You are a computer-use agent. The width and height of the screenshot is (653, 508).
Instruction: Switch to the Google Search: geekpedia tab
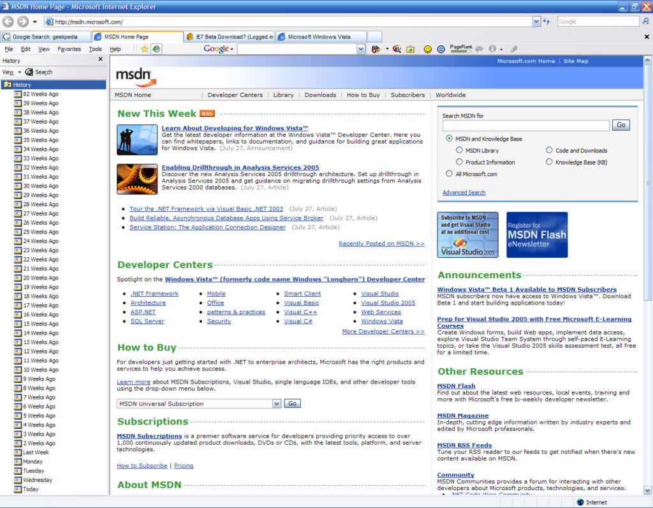click(x=46, y=36)
